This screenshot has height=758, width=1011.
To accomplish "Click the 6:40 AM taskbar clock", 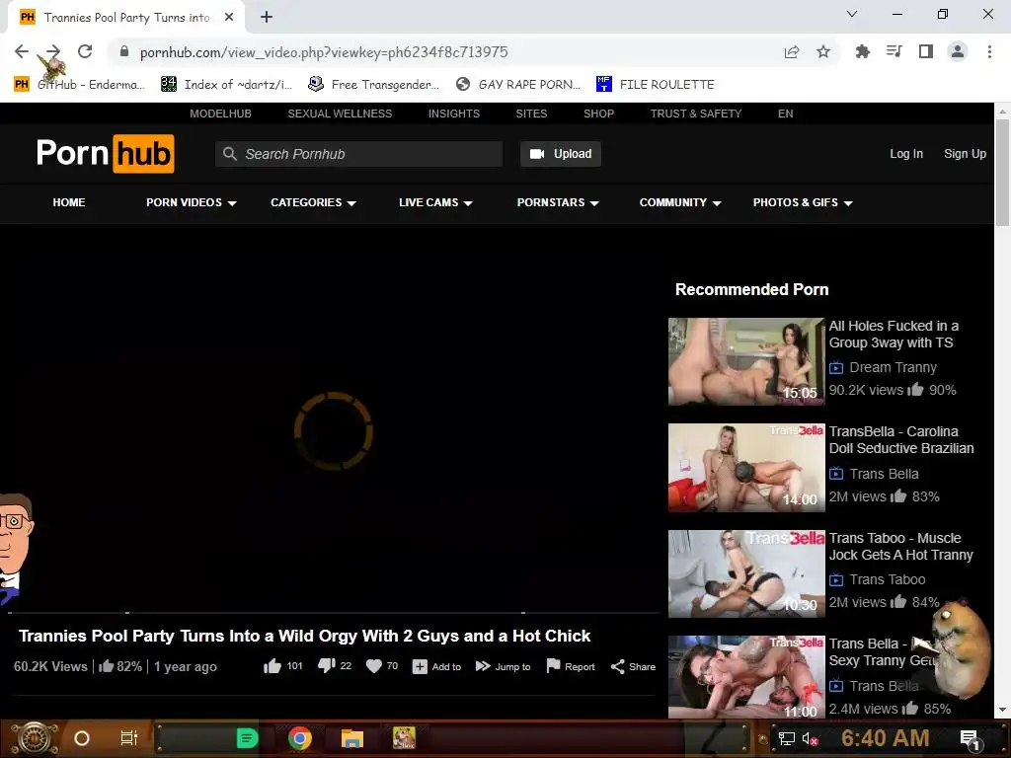I will coord(886,738).
